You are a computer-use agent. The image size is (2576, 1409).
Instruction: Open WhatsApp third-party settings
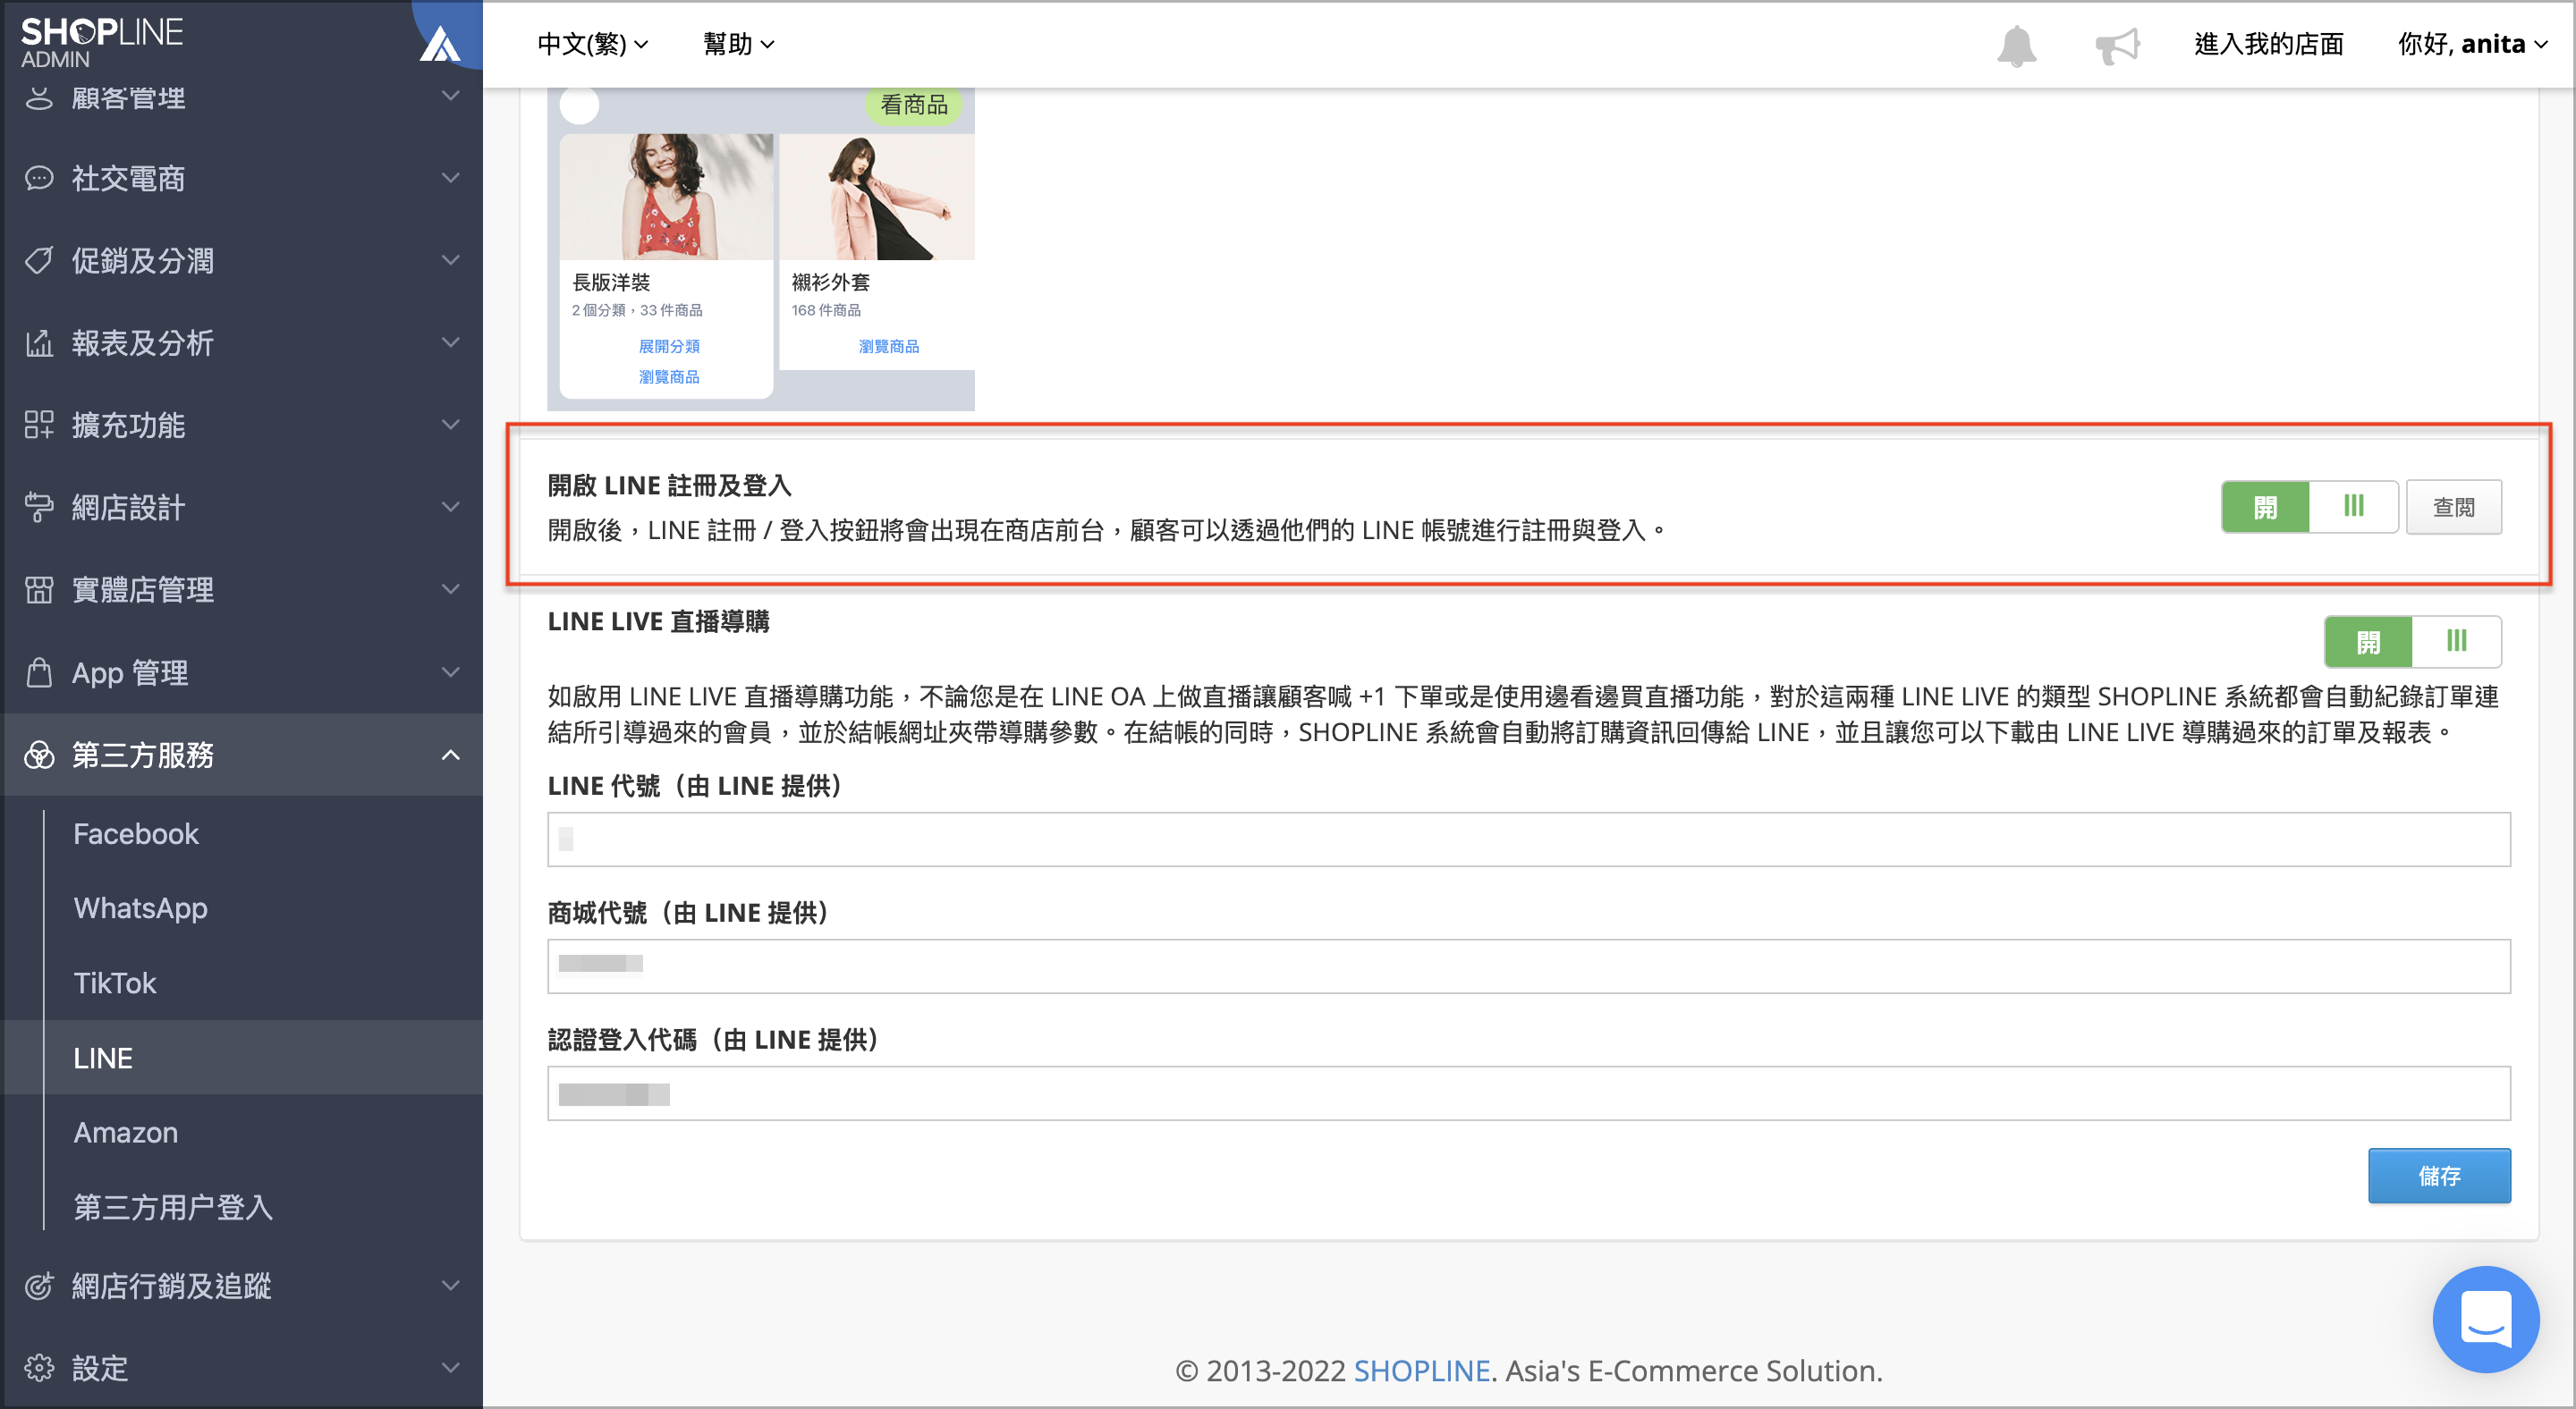tap(141, 908)
